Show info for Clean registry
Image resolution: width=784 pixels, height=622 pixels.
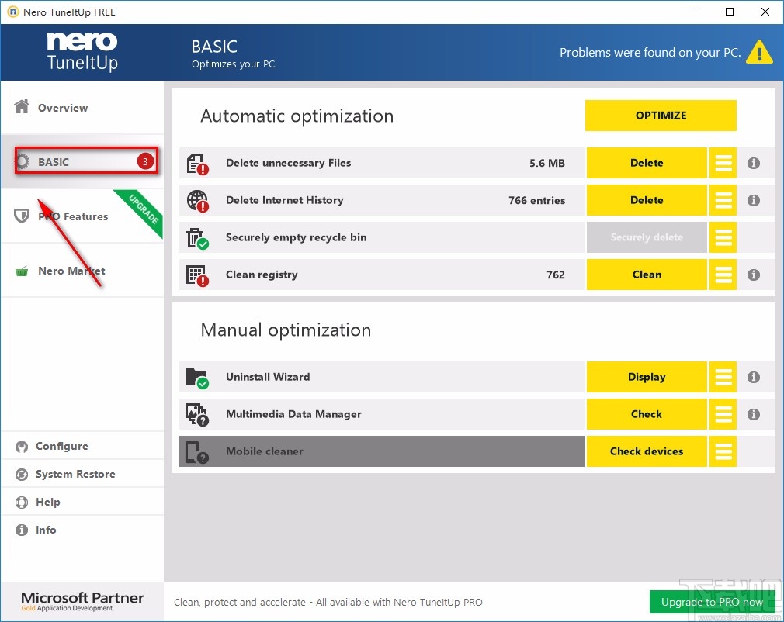click(754, 275)
